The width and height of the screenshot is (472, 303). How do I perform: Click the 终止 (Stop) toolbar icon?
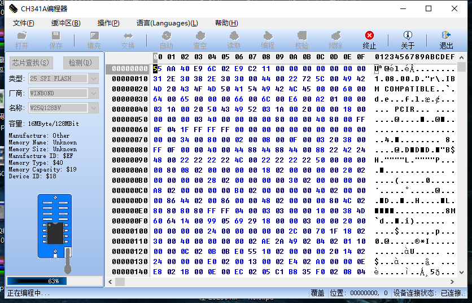click(x=369, y=39)
